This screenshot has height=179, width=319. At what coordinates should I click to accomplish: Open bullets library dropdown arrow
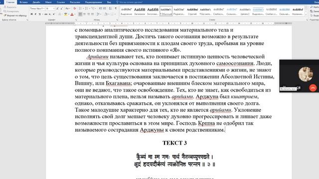click(83, 8)
